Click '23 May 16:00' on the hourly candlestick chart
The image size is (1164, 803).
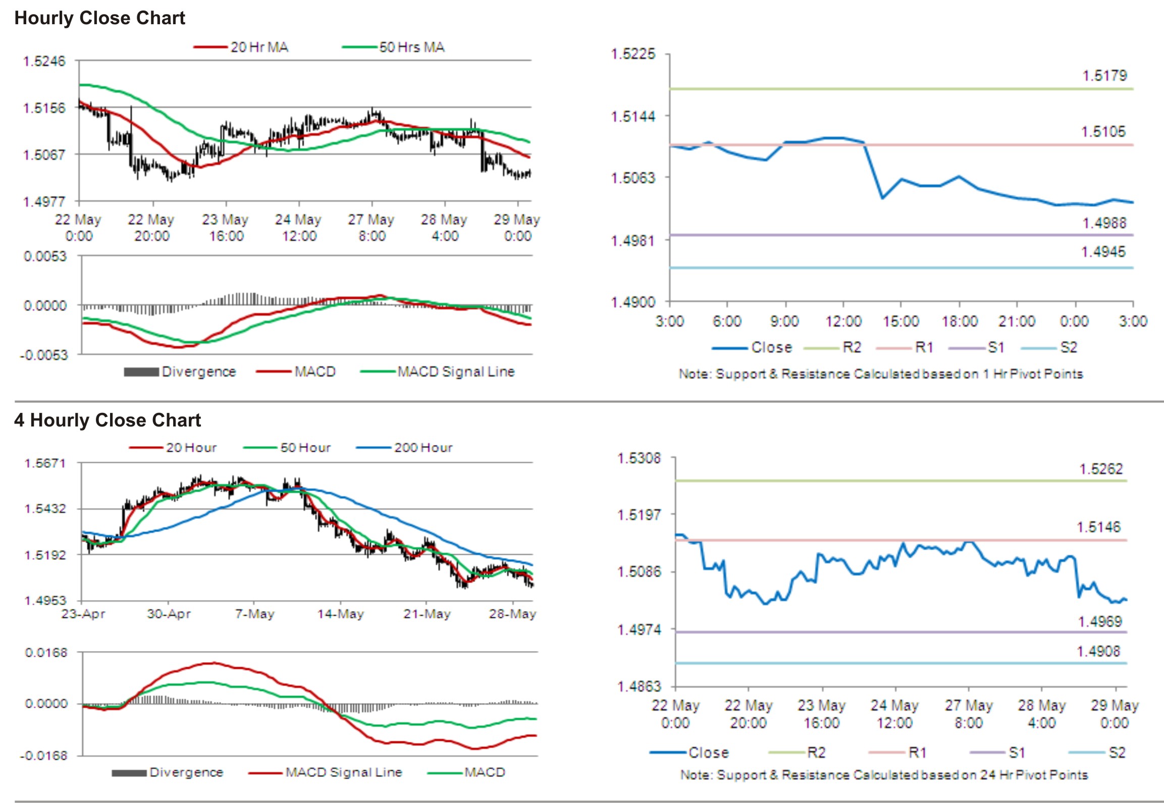(226, 228)
